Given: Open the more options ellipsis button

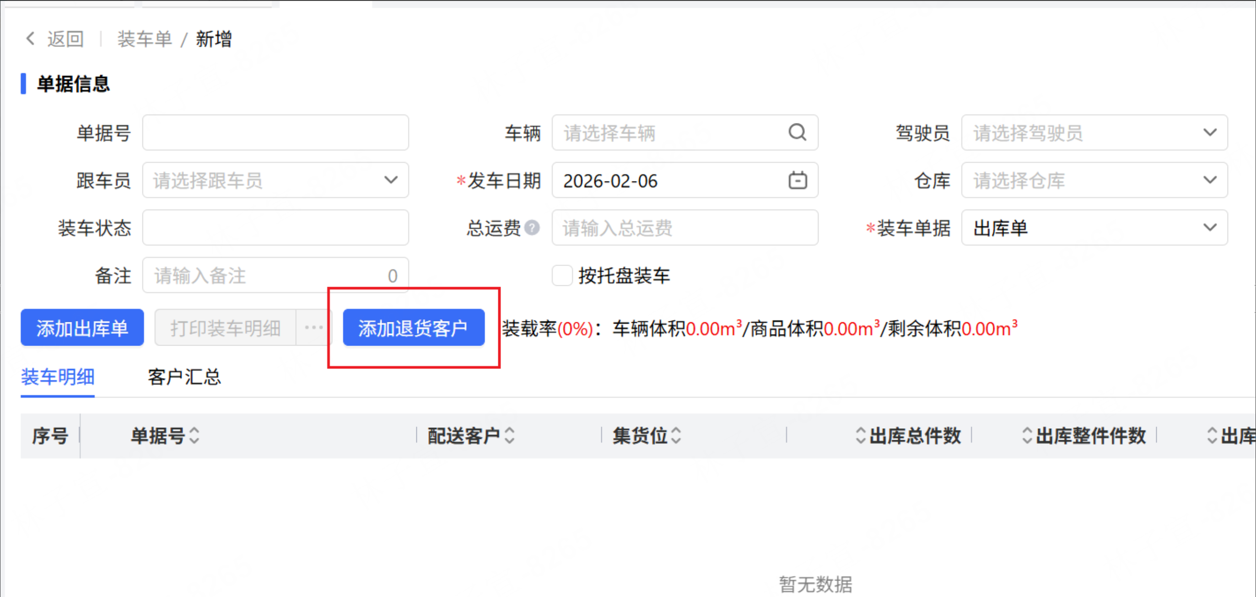Looking at the screenshot, I should 313,328.
